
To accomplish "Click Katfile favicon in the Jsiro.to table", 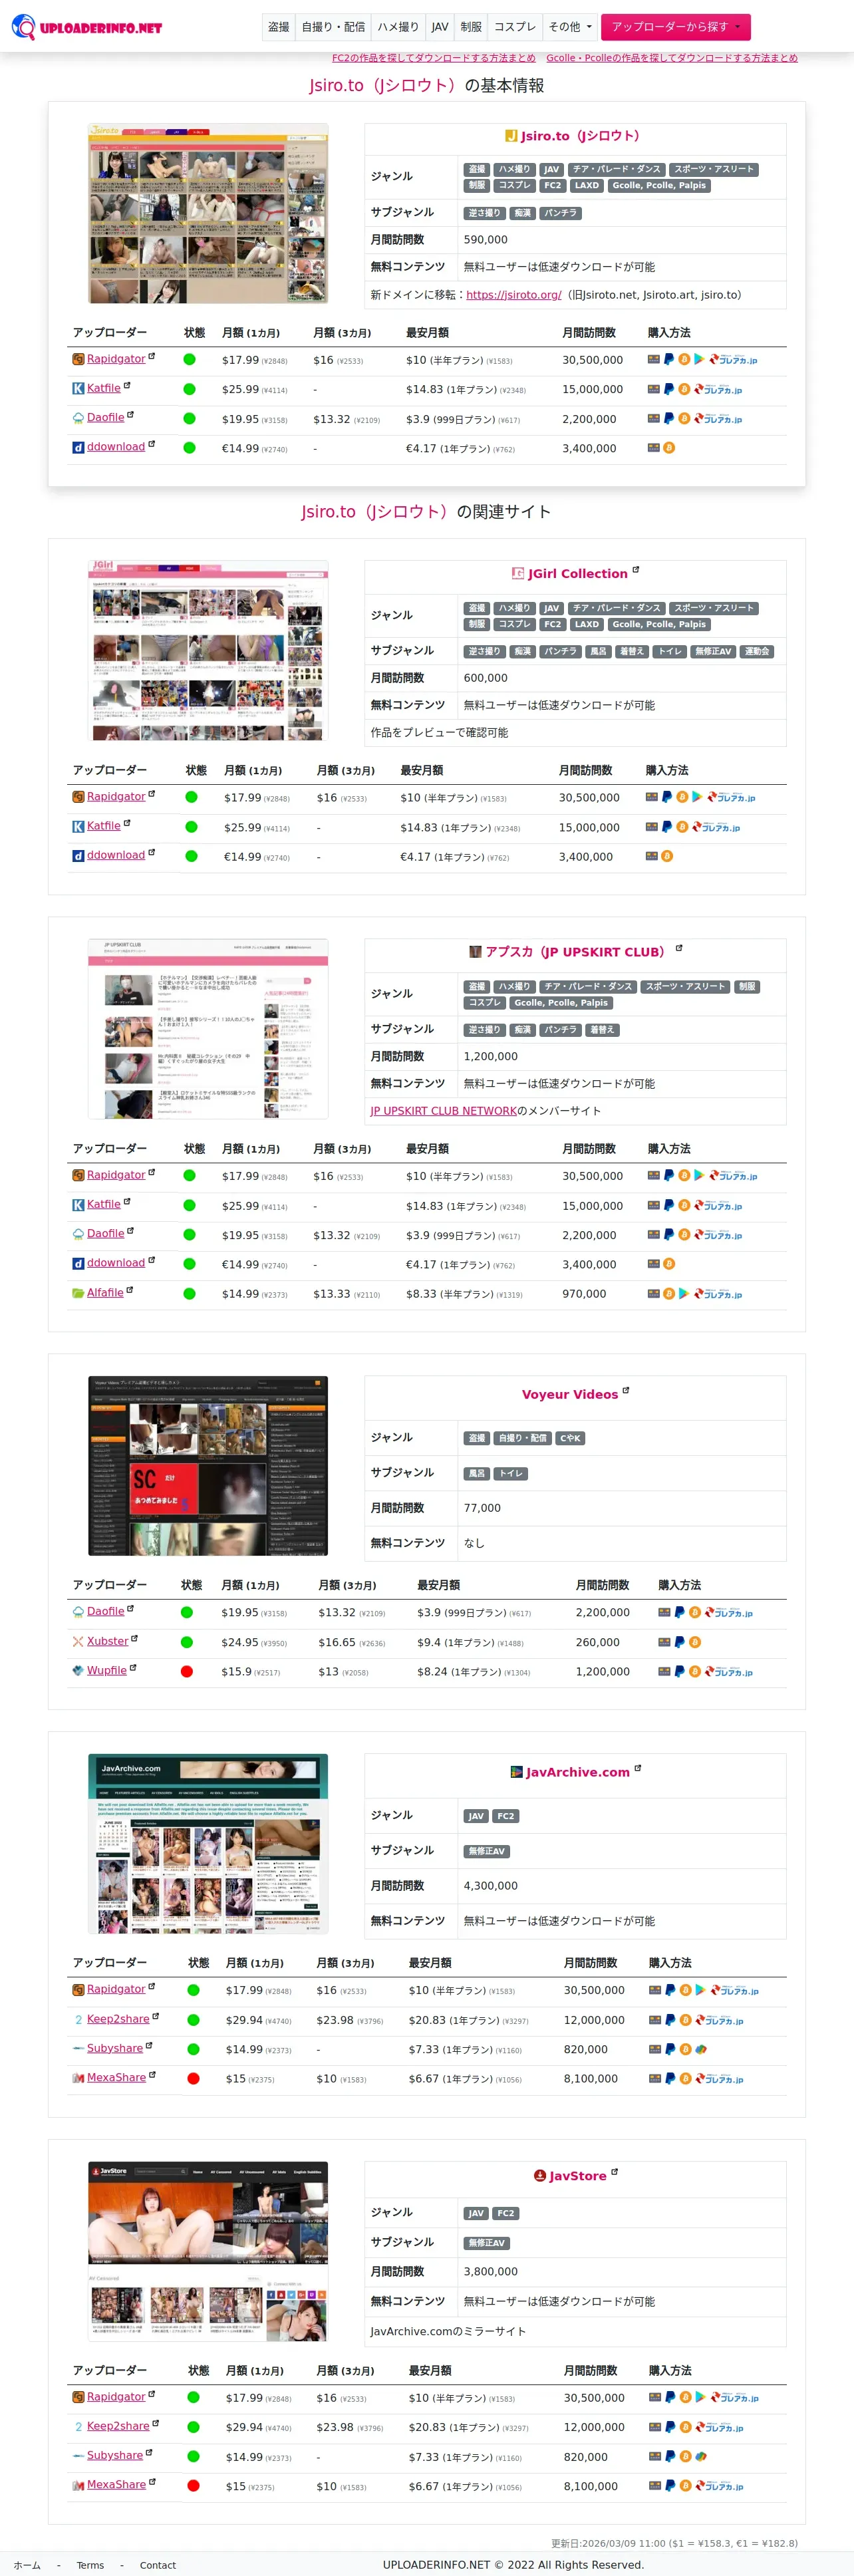I will (78, 389).
